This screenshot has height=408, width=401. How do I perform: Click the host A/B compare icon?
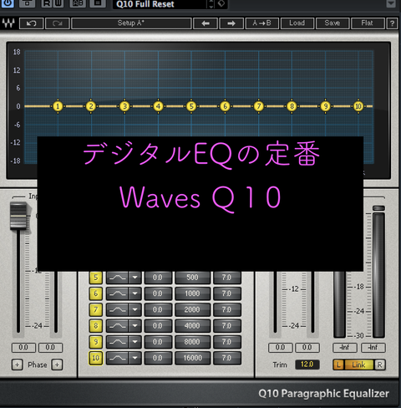point(78,3)
